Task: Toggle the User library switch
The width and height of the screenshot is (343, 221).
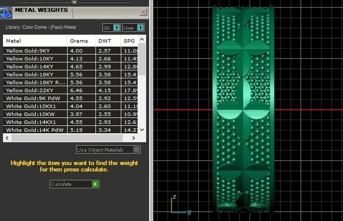Action: (x=133, y=28)
